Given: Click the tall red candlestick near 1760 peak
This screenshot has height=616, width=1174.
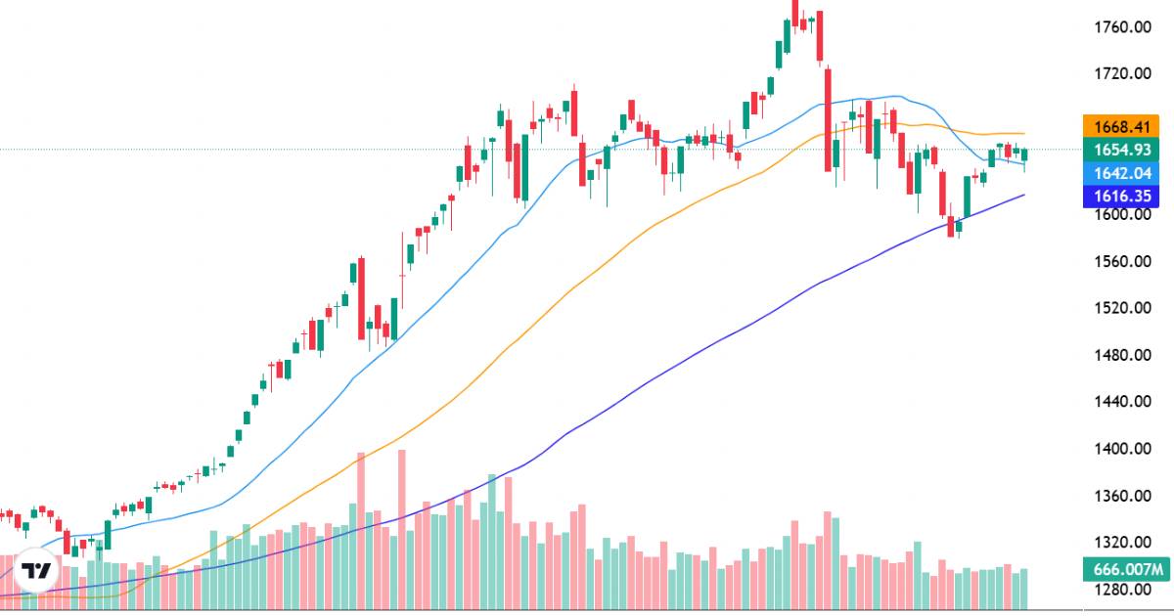Looking at the screenshot, I should (x=819, y=36).
